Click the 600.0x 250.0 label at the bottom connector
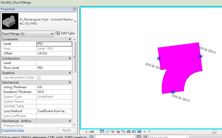 [x=181, y=98]
